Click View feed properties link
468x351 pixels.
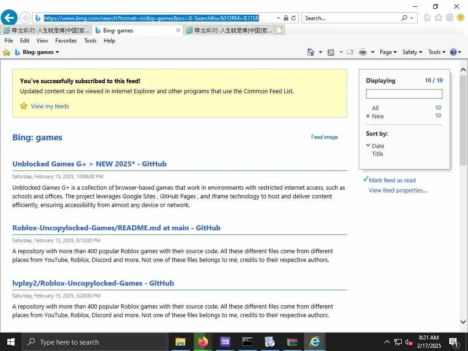(398, 191)
